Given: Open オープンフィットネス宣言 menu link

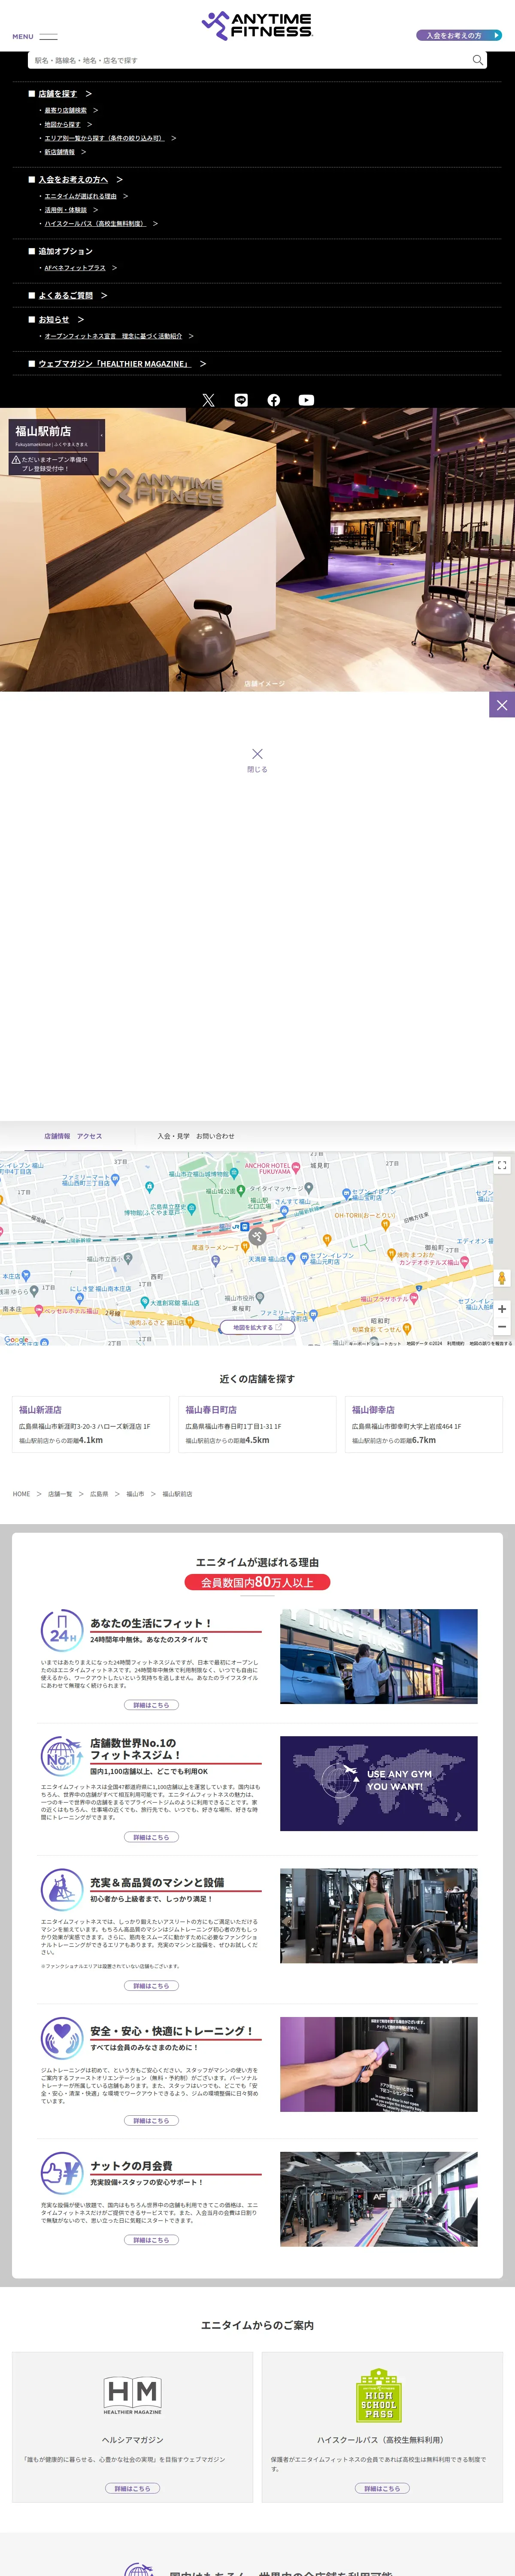Looking at the screenshot, I should pyautogui.click(x=113, y=336).
